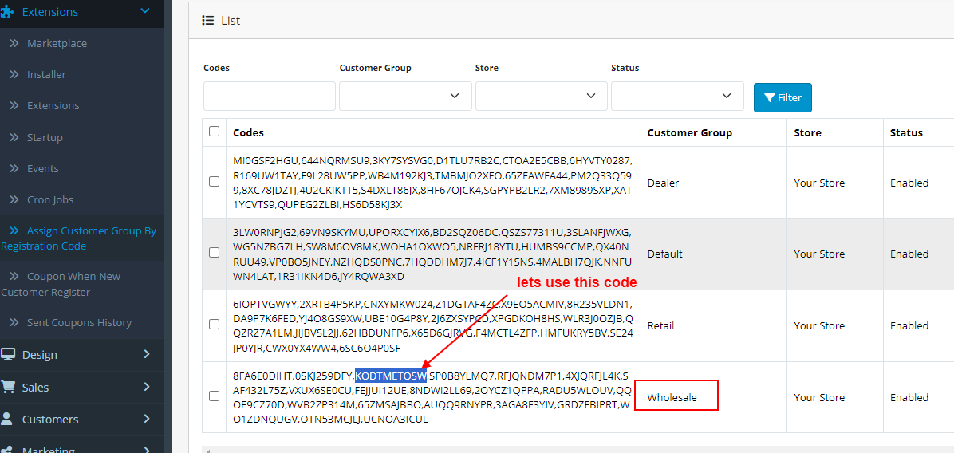This screenshot has height=453, width=954.
Task: Click the Extensions puzzle-piece icon
Action: click(x=8, y=11)
